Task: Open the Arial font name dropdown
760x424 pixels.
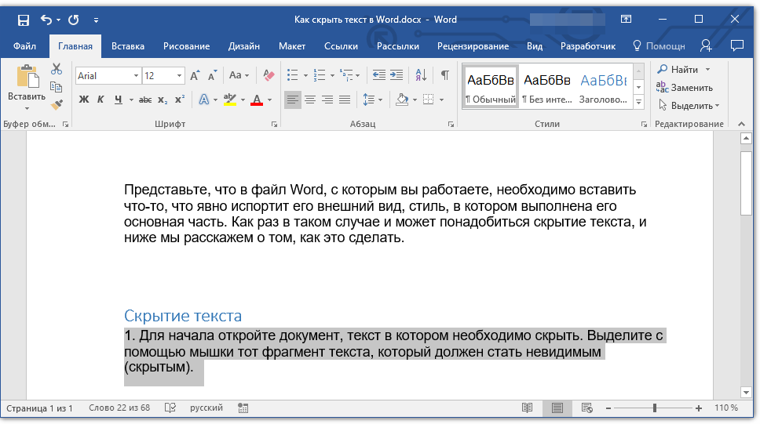Action: (x=136, y=76)
